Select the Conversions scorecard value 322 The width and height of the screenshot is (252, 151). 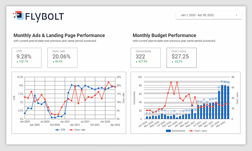pos(140,56)
